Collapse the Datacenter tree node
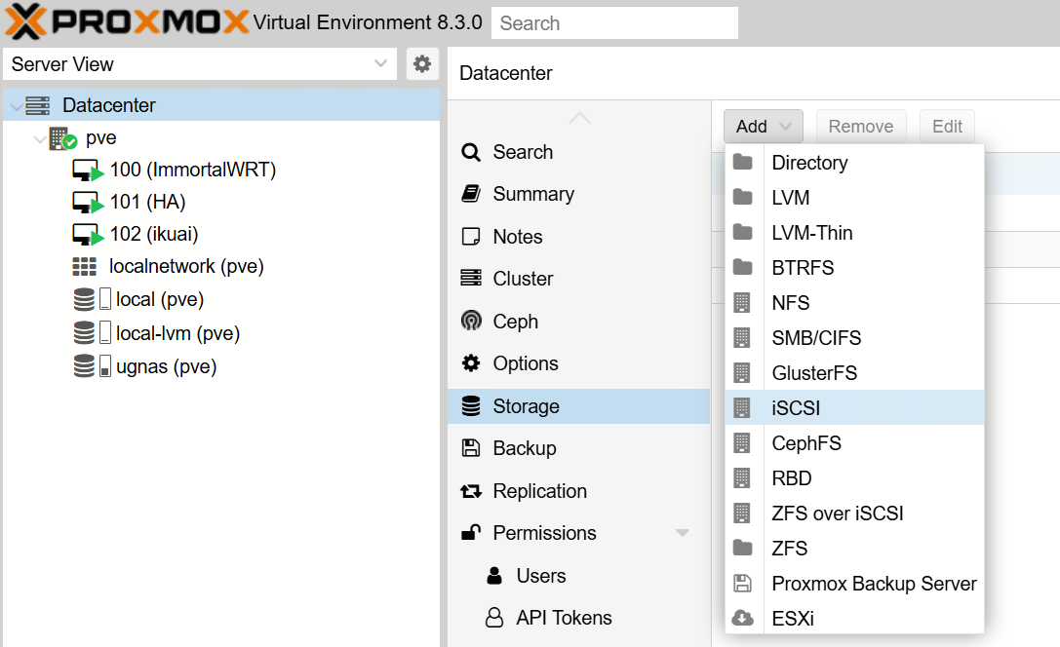This screenshot has width=1060, height=647. [14, 106]
